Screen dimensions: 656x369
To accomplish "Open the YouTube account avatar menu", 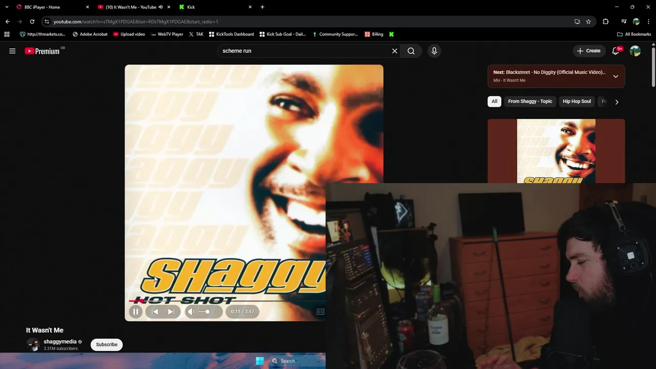I will (635, 51).
